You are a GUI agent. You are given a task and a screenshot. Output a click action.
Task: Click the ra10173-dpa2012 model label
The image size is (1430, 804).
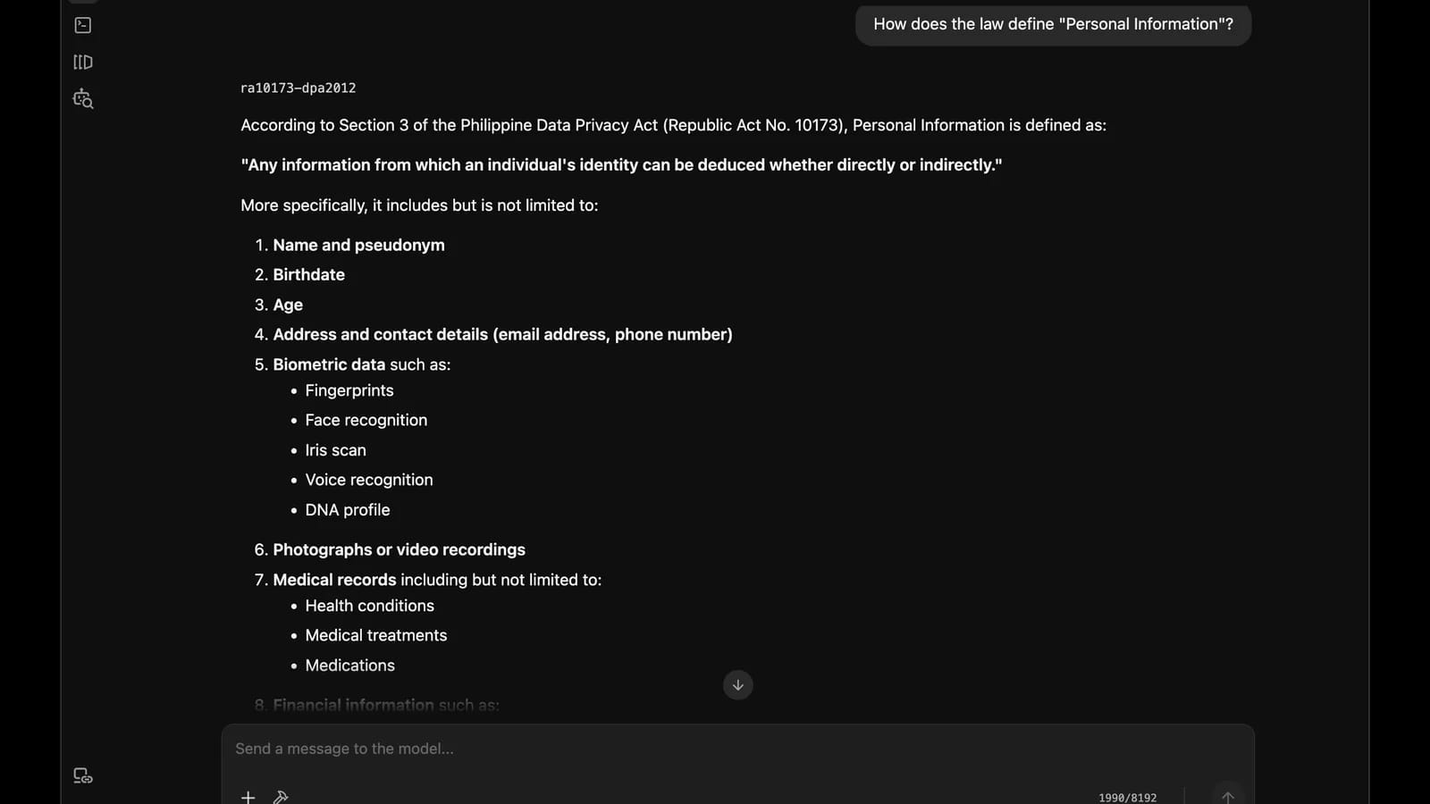[298, 88]
